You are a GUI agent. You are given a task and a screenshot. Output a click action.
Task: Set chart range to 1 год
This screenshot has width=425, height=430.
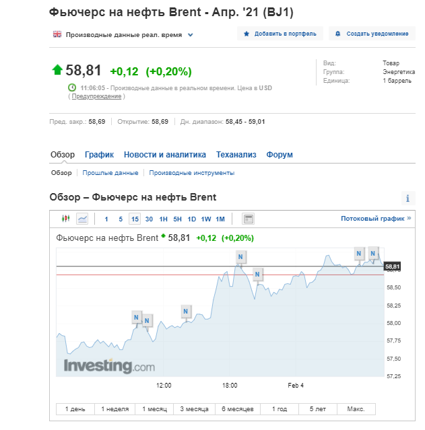pyautogui.click(x=280, y=409)
